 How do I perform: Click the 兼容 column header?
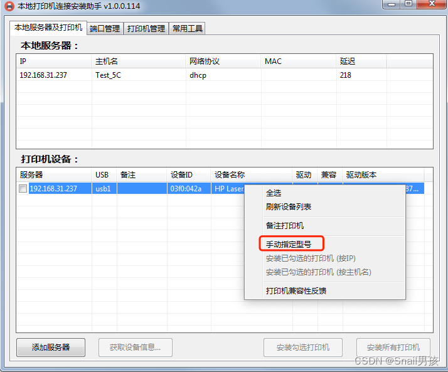coord(330,175)
